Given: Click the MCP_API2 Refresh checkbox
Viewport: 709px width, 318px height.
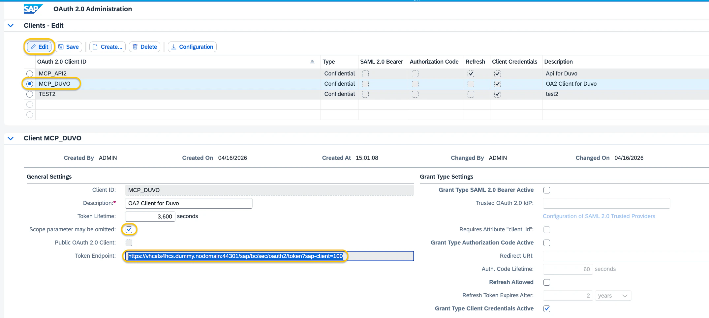Looking at the screenshot, I should tap(471, 74).
